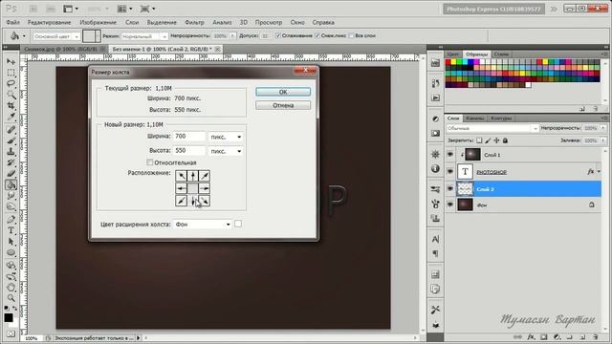Image resolution: width=612 pixels, height=344 pixels.
Task: Open the layer Непрозрачность slider arrow
Action: 603,128
